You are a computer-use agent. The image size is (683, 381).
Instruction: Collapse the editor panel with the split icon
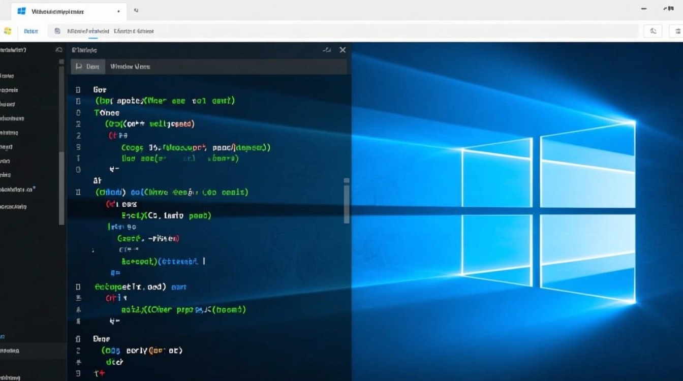click(327, 50)
